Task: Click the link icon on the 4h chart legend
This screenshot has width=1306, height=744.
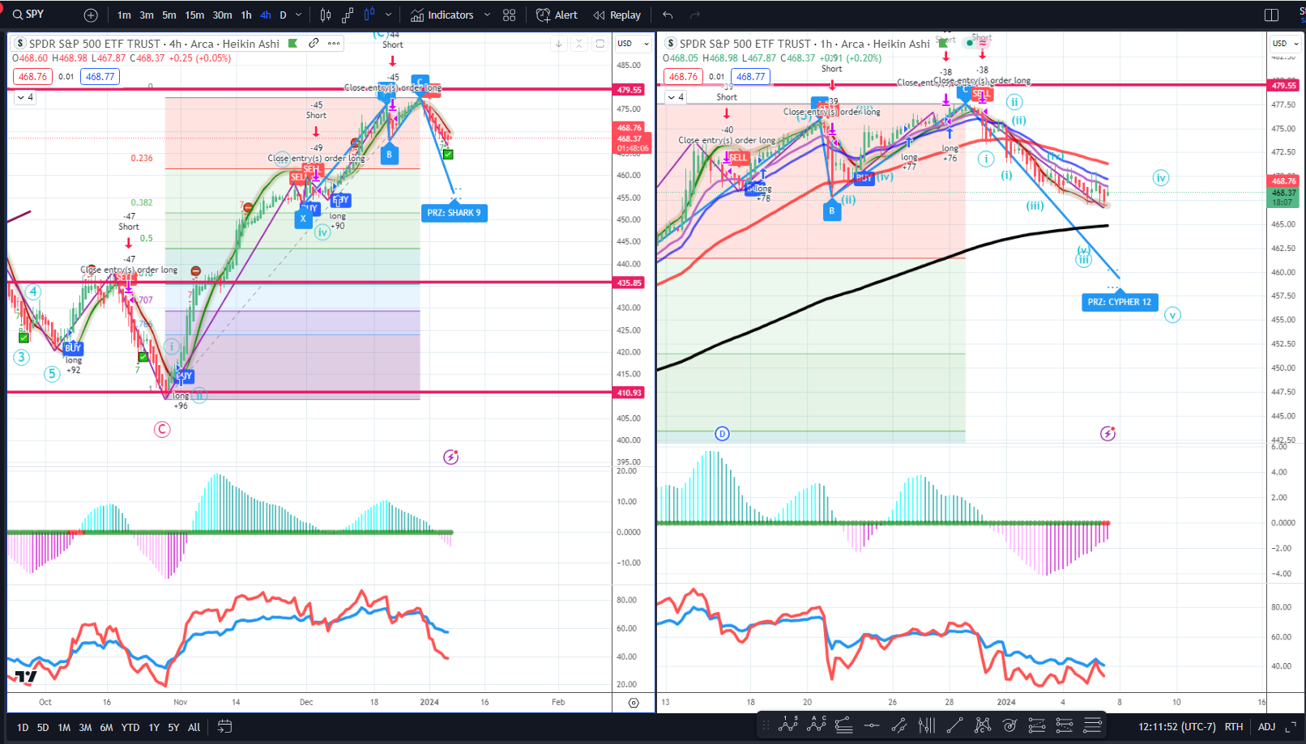Action: tap(314, 43)
